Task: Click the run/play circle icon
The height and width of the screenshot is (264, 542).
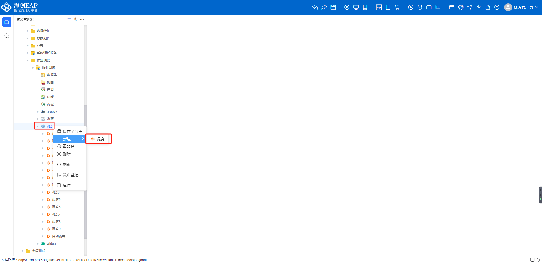Action: (347, 7)
